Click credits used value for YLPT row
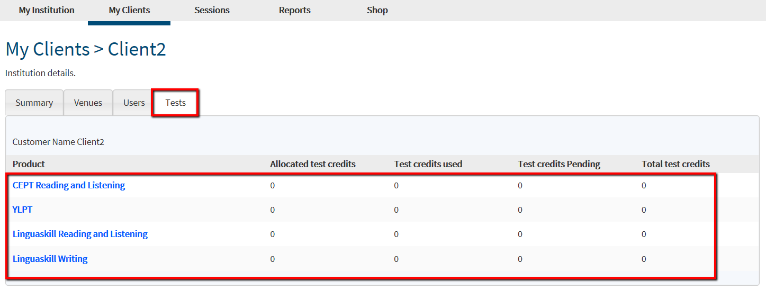The image size is (766, 291). pos(396,210)
